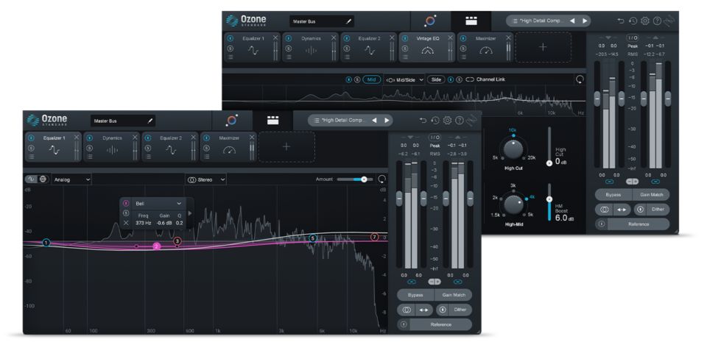
Task: Open settings gear in the front Ozone window
Action: [447, 120]
